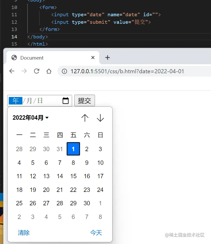The image size is (211, 244).
Task: Click closing </form> tag on line 13
Action: click(49, 29)
